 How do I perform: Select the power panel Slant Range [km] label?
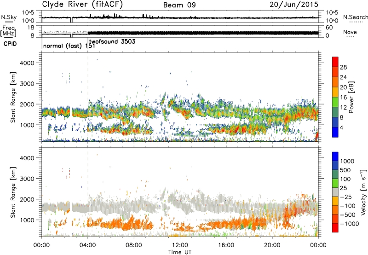[x=13, y=97]
